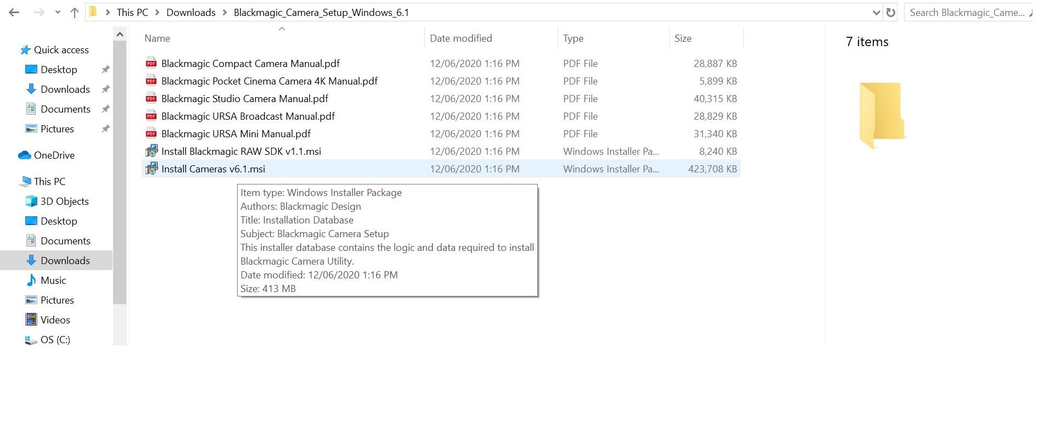
Task: Click the 423,708 KB size cell
Action: pyautogui.click(x=712, y=169)
